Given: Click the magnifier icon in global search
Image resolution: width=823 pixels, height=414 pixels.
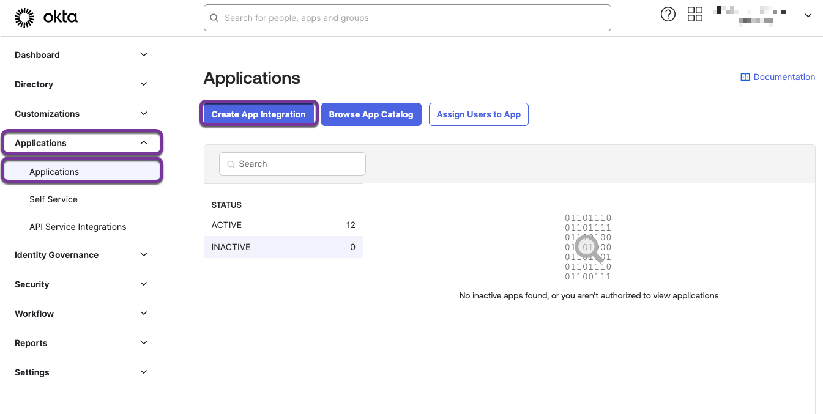Looking at the screenshot, I should [214, 18].
